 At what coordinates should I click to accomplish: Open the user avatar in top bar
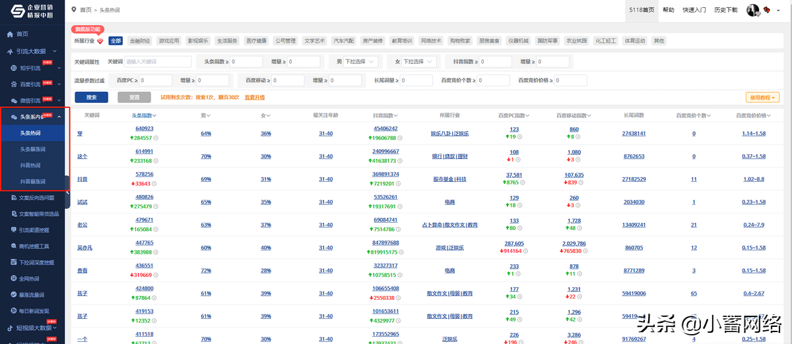752,10
